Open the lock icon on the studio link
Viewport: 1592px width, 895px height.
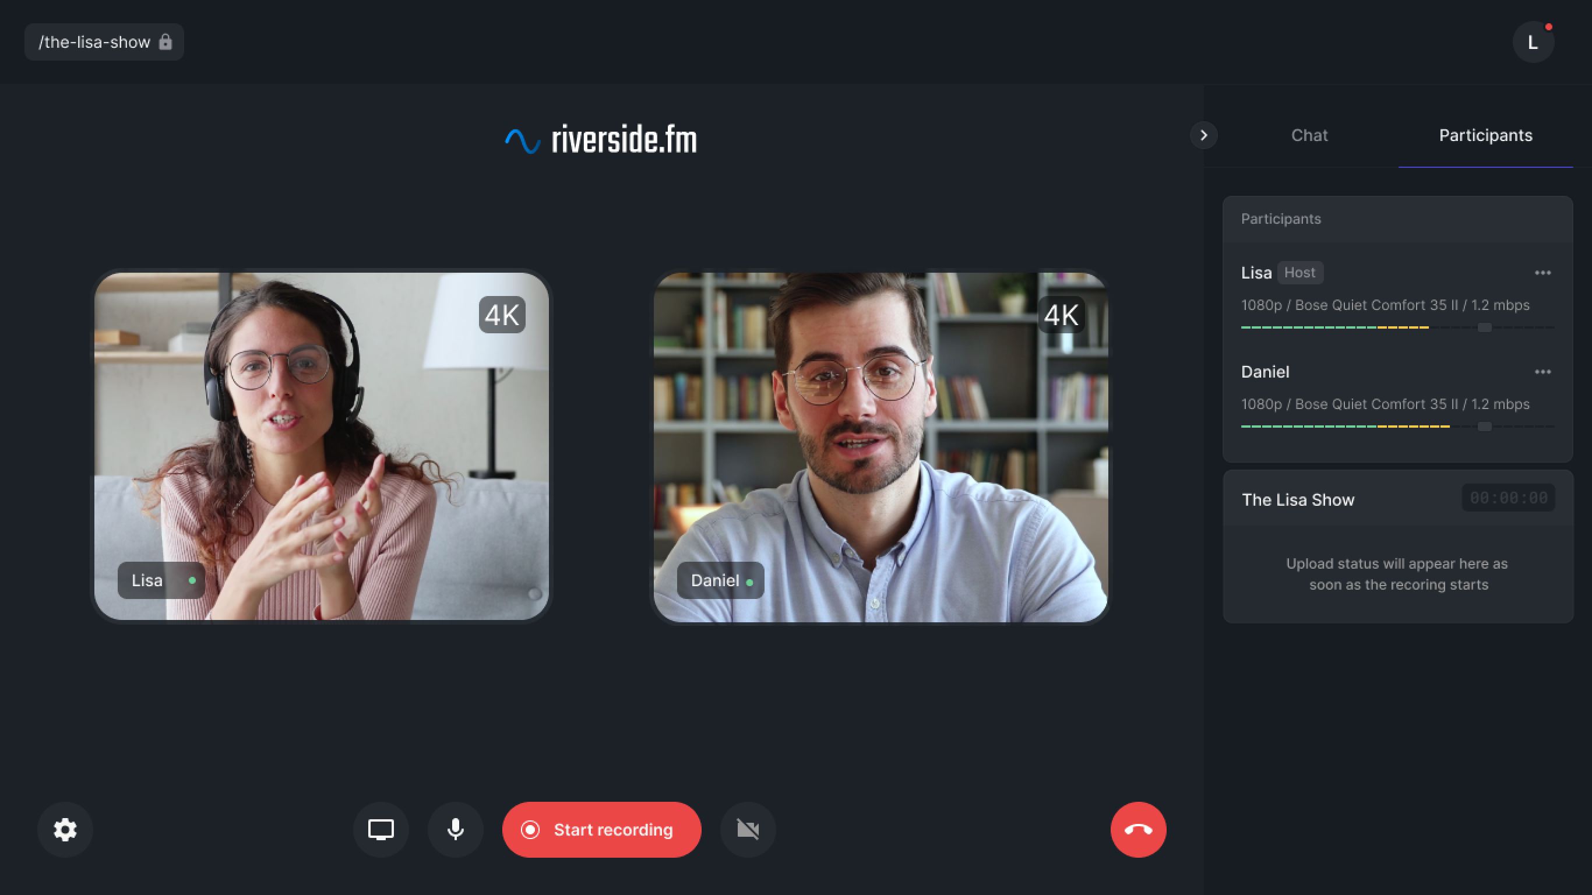(165, 41)
